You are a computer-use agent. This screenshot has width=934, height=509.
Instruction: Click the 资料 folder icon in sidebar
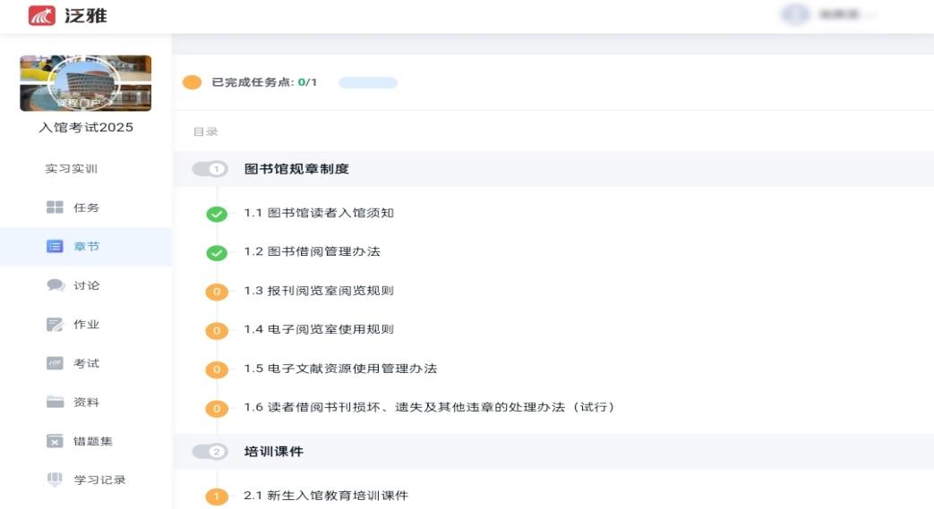[55, 403]
